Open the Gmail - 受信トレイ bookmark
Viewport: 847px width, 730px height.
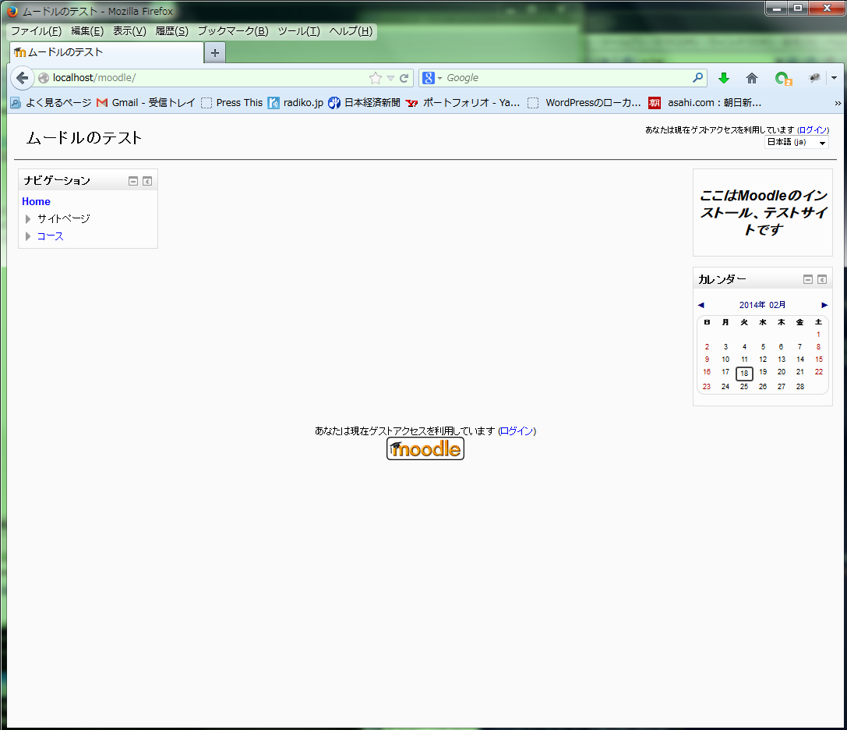point(146,103)
